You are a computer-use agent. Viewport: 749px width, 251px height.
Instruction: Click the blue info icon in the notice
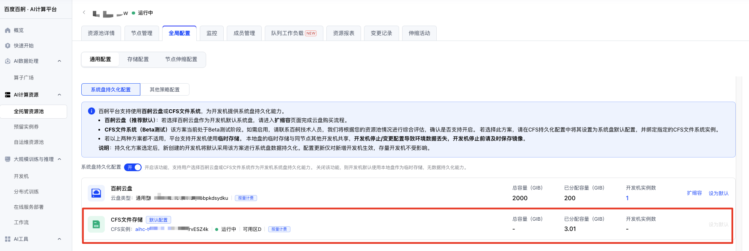pyautogui.click(x=92, y=111)
